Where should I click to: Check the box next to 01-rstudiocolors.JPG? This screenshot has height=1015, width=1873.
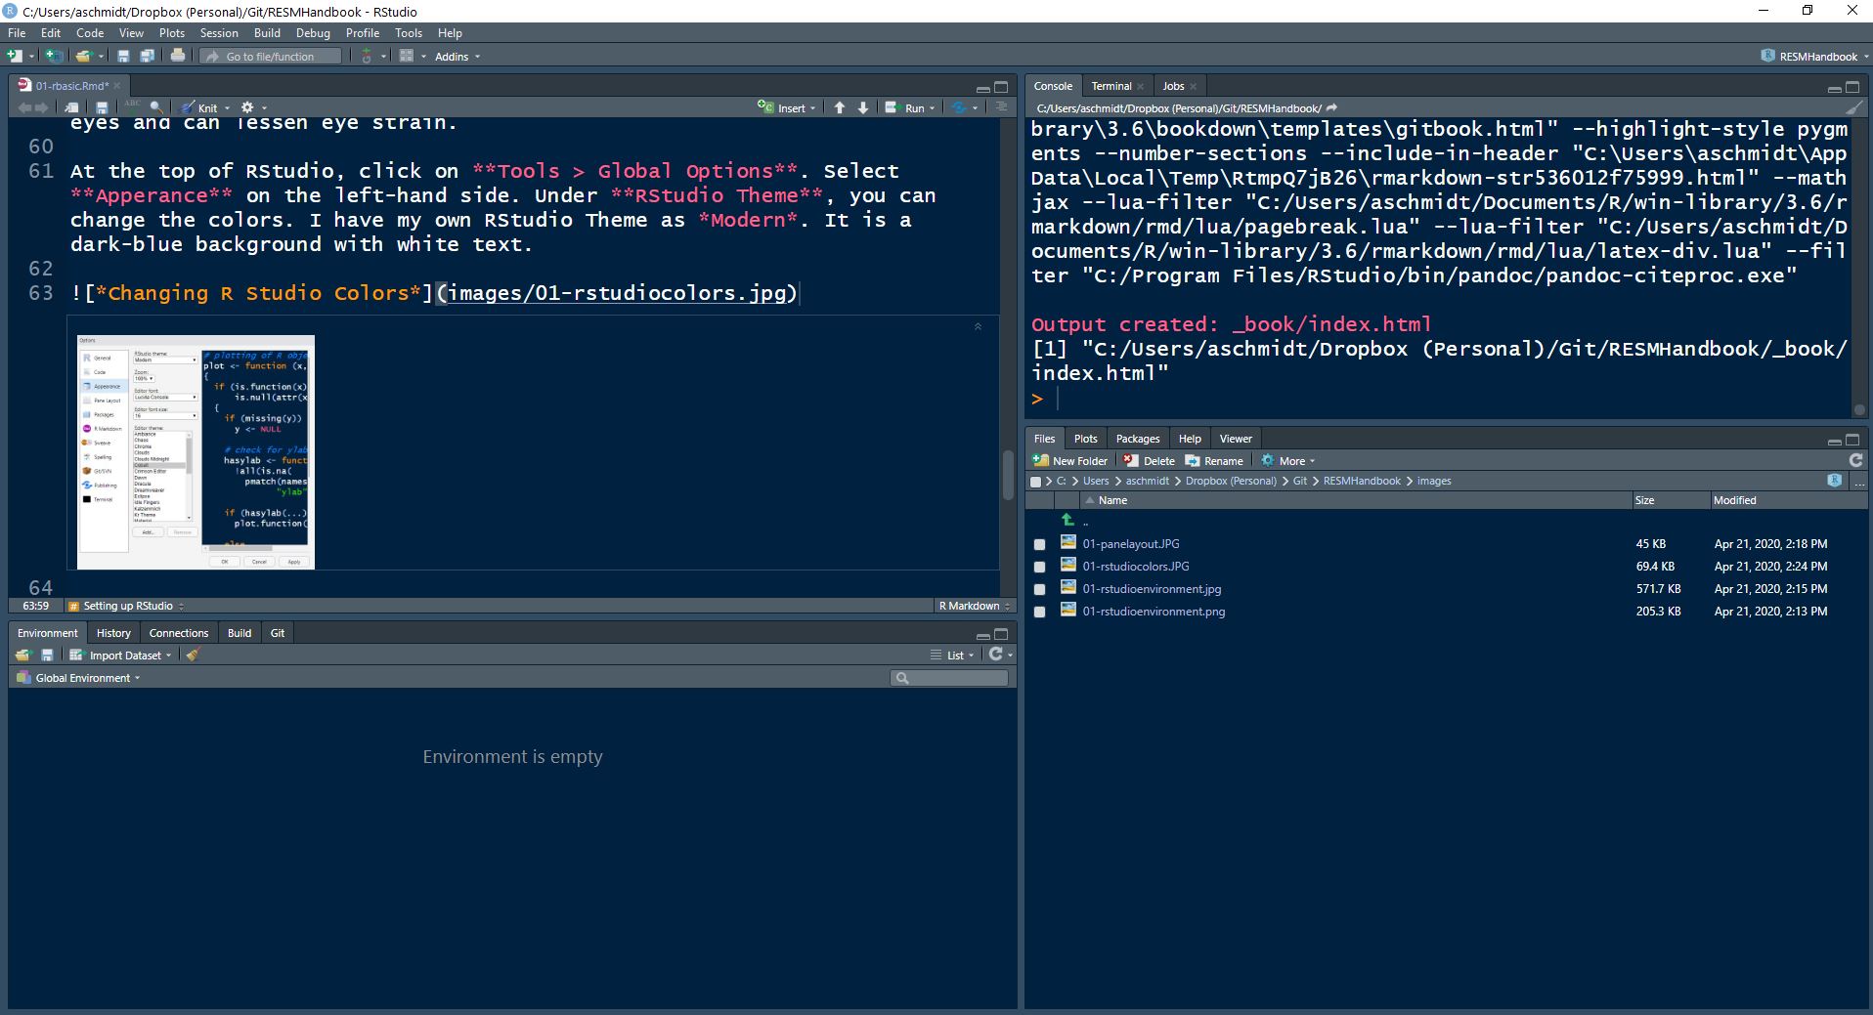[x=1040, y=567]
